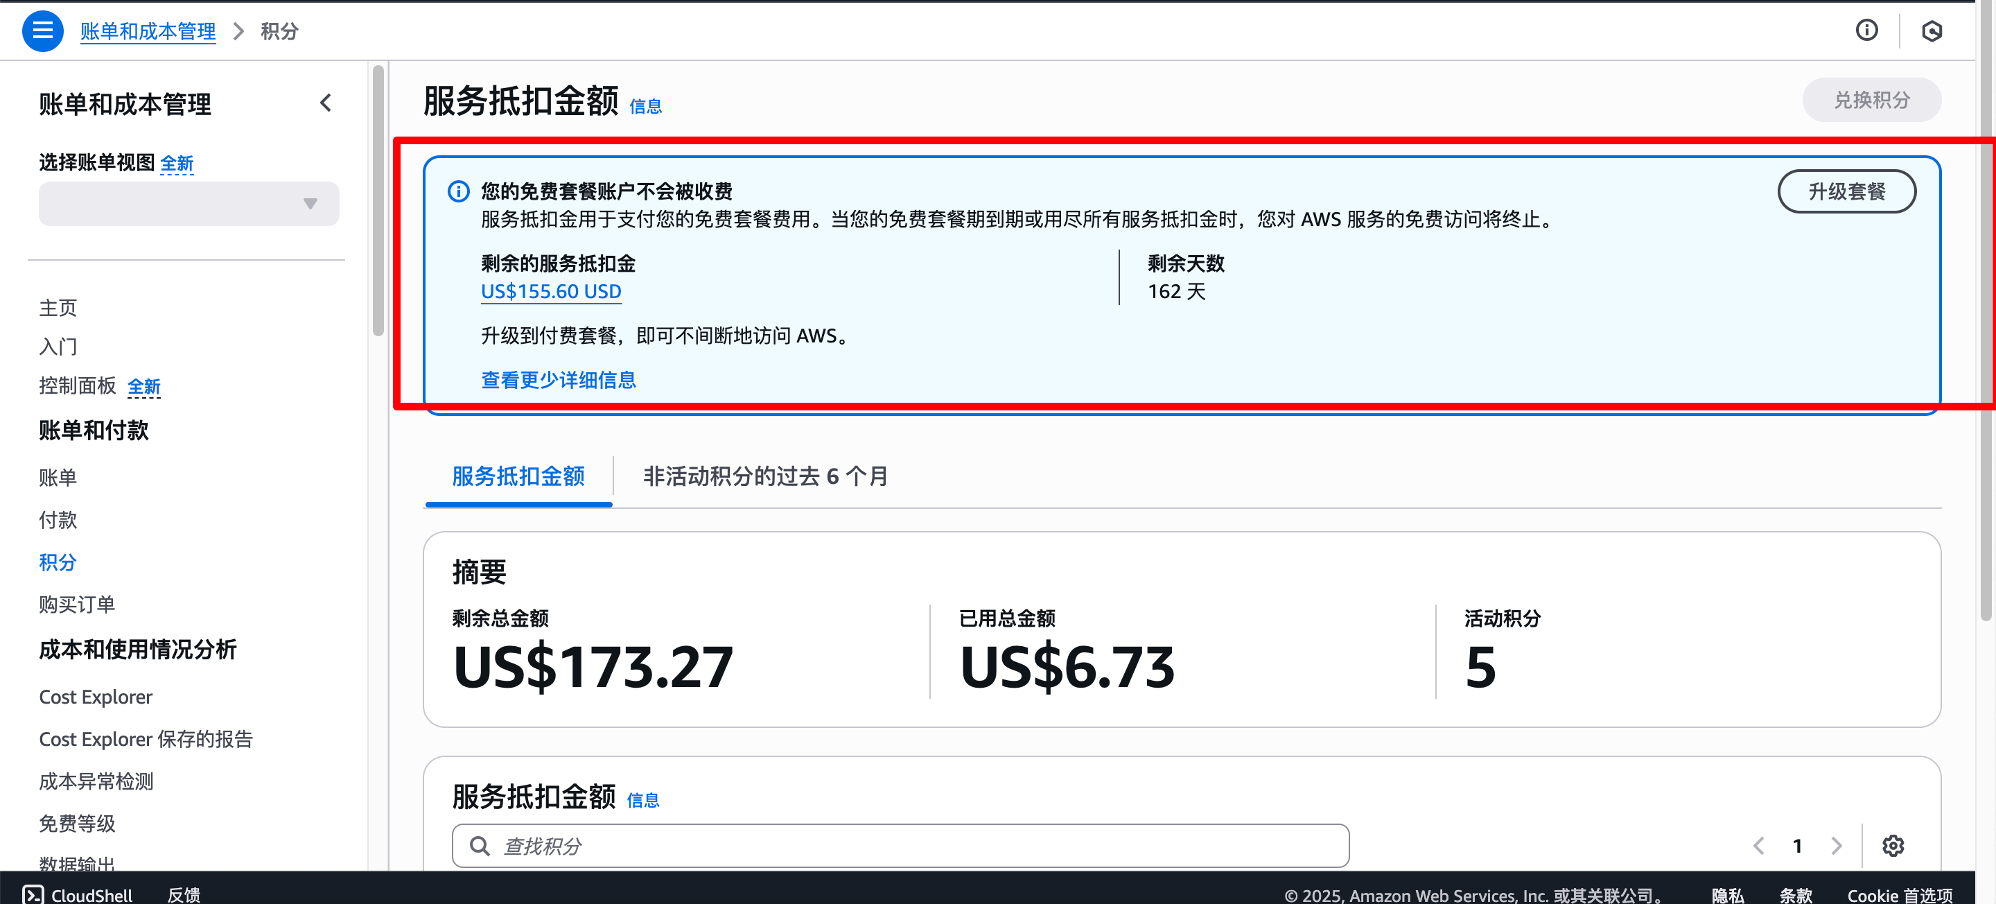Go to next page with right chevron
The image size is (1996, 904).
[1836, 845]
